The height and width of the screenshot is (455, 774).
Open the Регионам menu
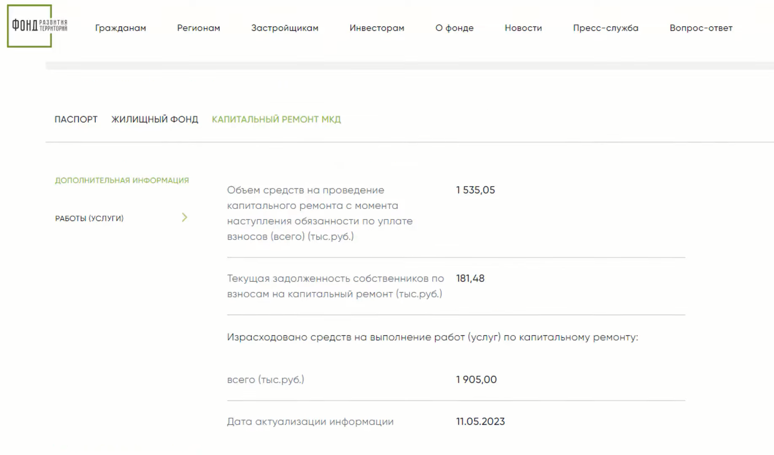pos(199,28)
